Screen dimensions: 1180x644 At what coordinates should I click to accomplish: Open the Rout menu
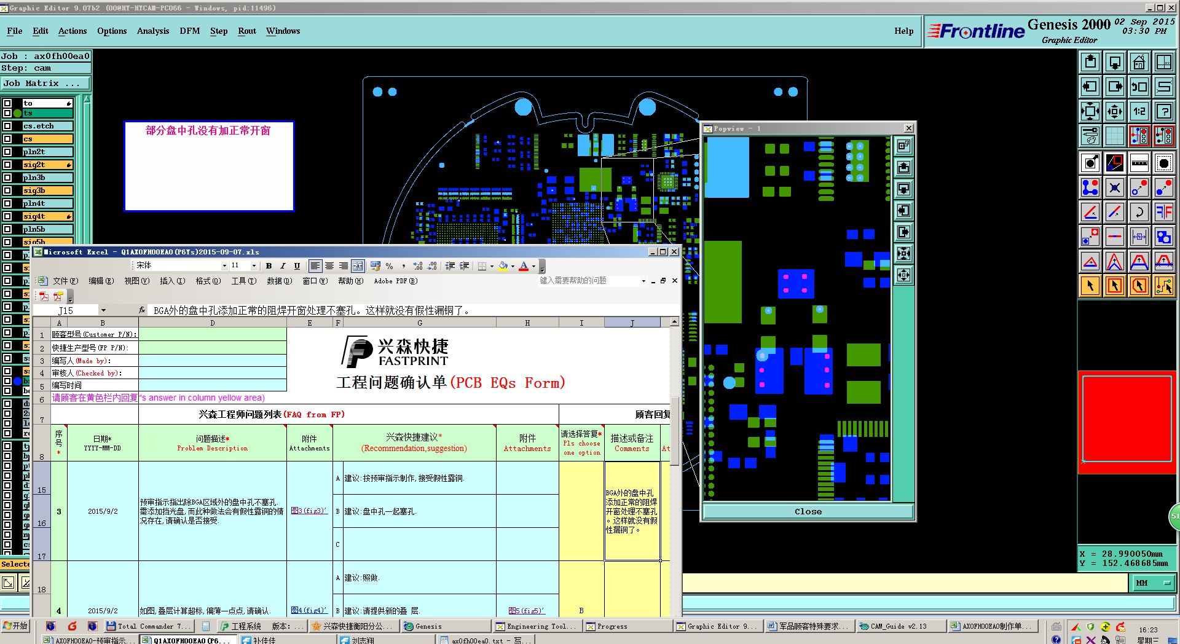click(x=247, y=31)
